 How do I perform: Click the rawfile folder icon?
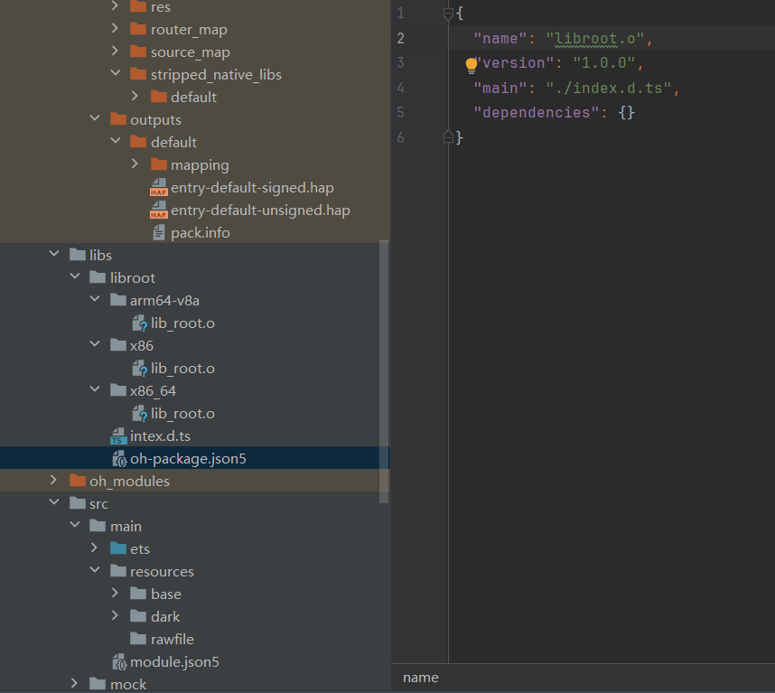pyautogui.click(x=138, y=639)
